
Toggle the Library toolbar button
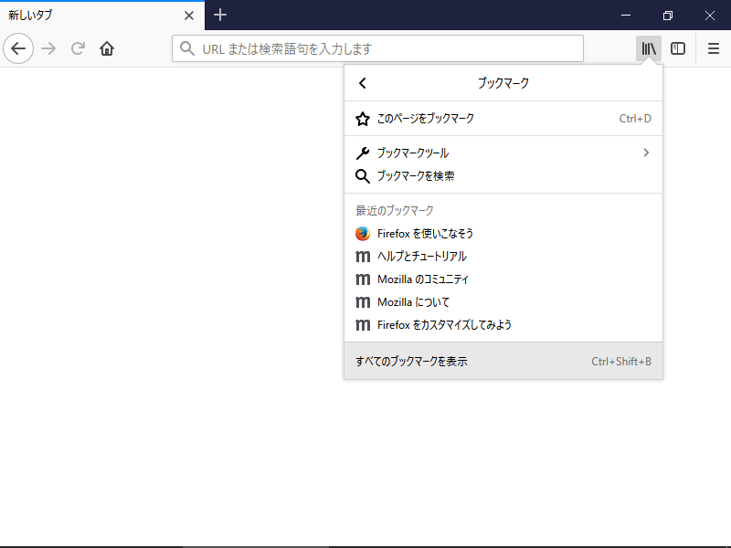point(649,48)
